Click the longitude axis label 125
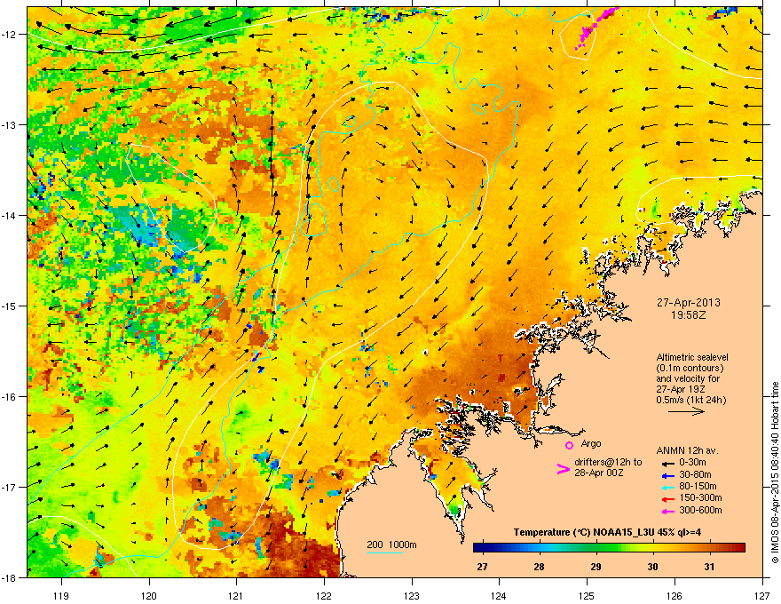 tap(587, 595)
